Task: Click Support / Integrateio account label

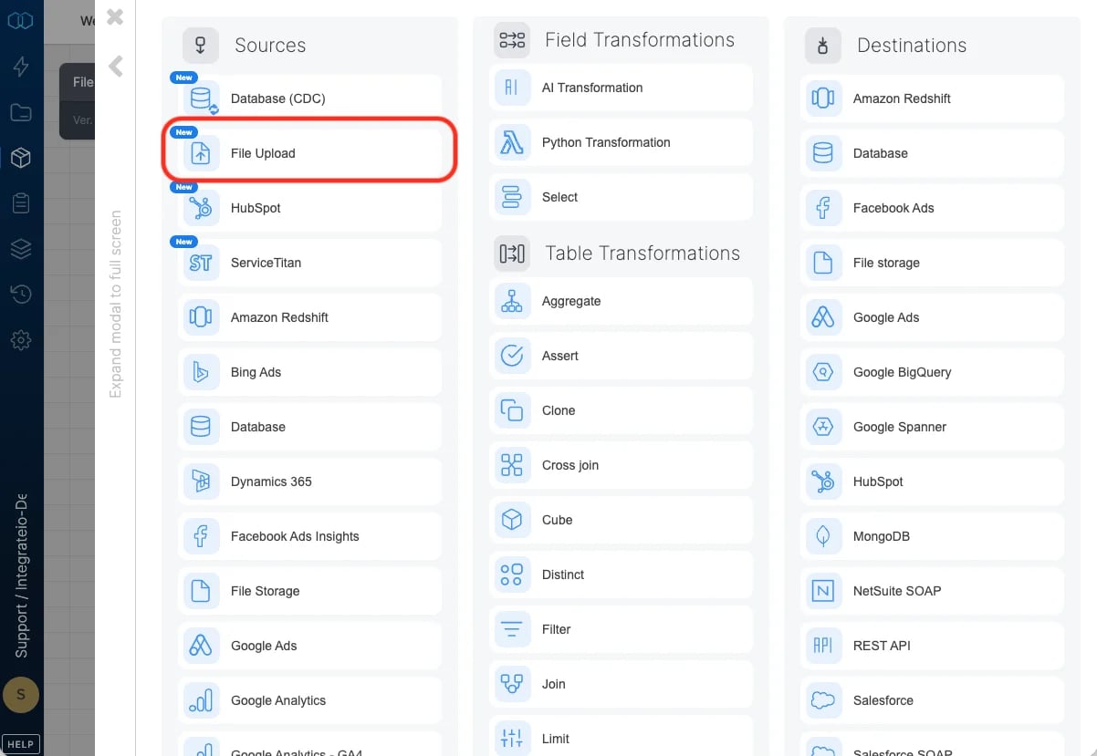Action: coord(21,576)
